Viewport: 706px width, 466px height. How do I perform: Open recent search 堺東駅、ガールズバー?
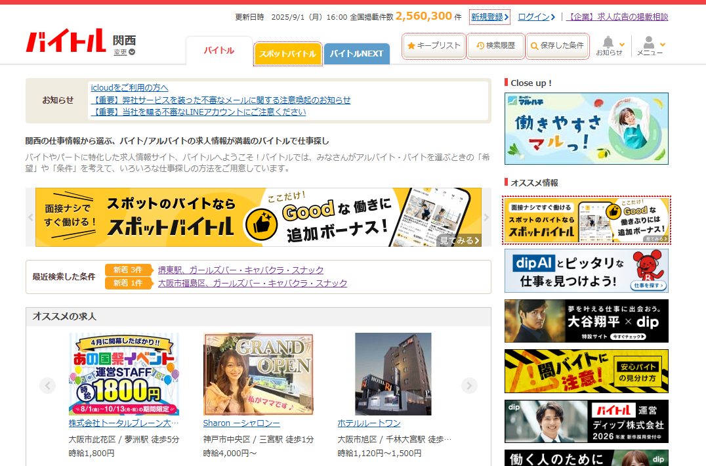point(240,270)
